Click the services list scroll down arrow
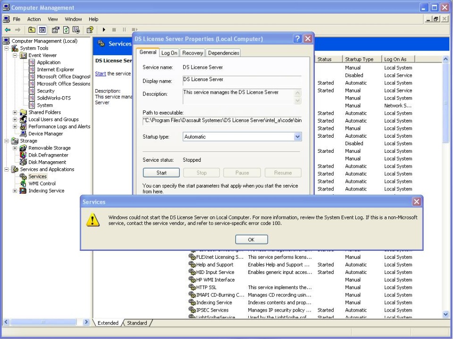Viewport: 453px width, 339px height. (x=445, y=314)
